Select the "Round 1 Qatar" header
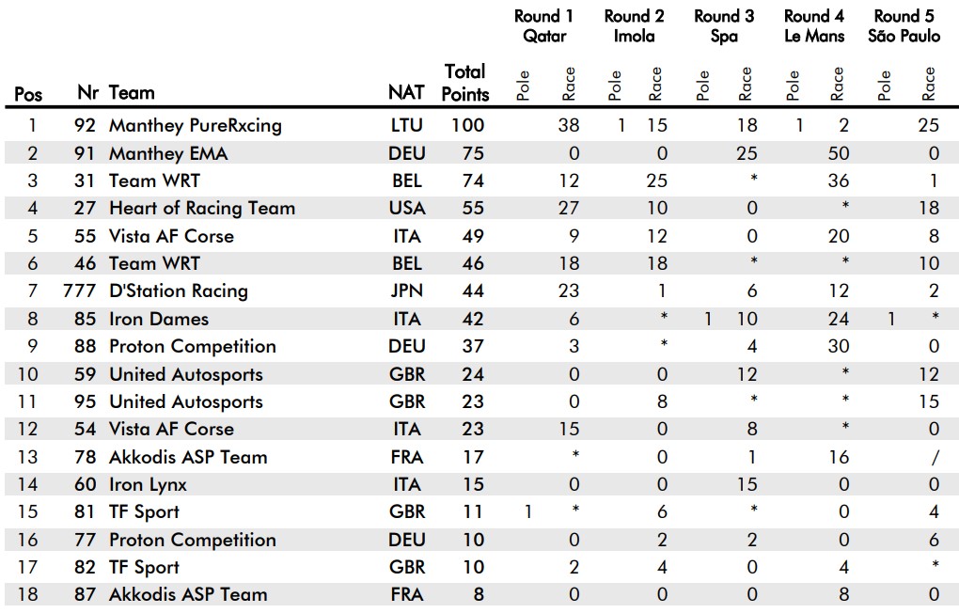Screen dimensions: 959x613 (543, 26)
